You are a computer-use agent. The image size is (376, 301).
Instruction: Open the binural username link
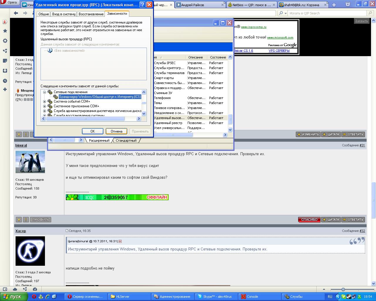pyautogui.click(x=21, y=146)
